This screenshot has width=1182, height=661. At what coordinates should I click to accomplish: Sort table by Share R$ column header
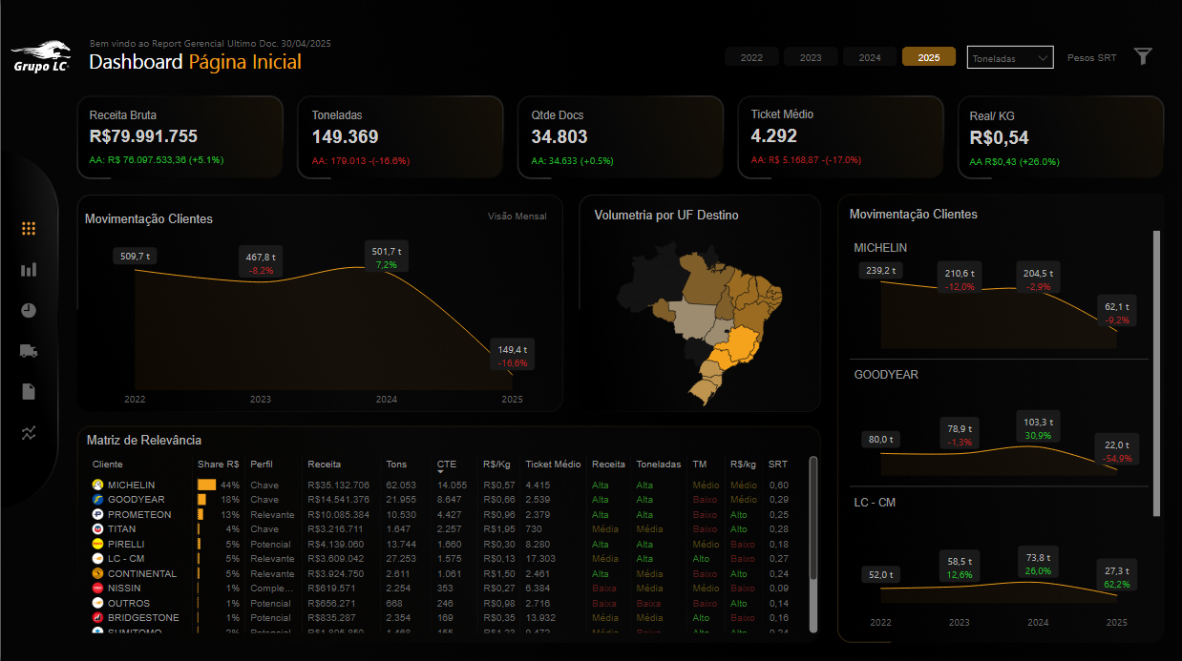[218, 465]
